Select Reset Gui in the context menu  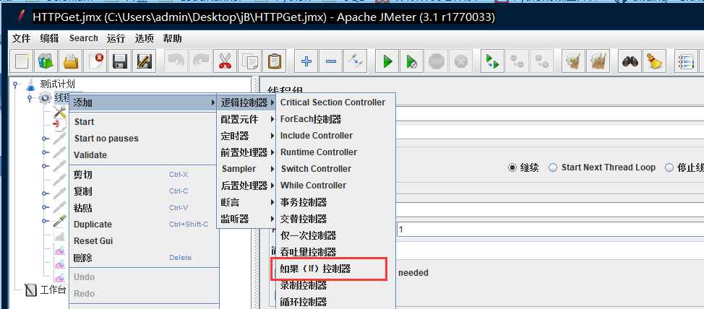click(144, 241)
